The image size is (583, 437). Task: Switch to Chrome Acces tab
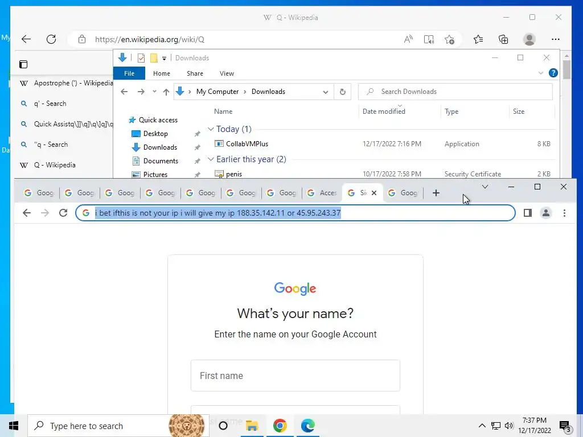click(x=322, y=193)
